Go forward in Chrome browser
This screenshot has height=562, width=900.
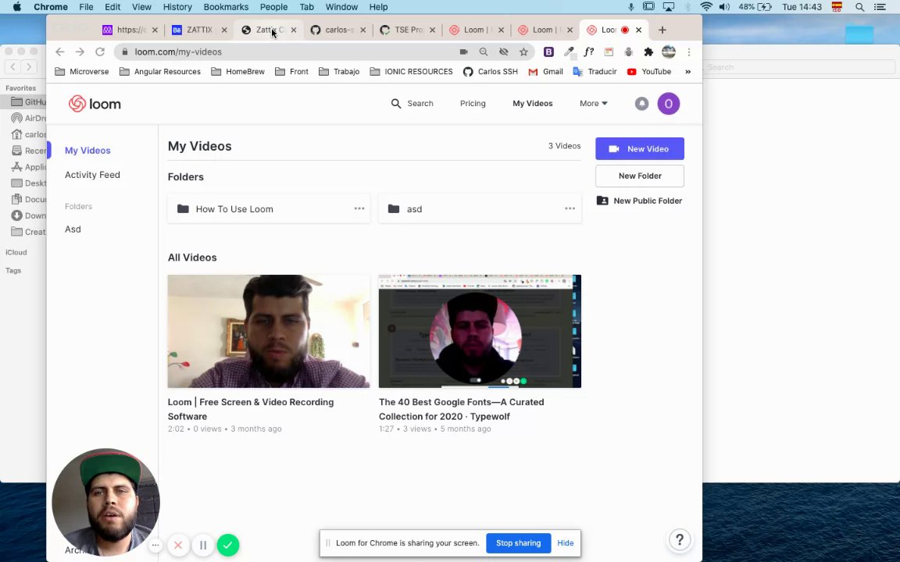(80, 52)
